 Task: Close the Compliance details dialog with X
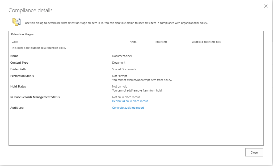[x=266, y=6]
